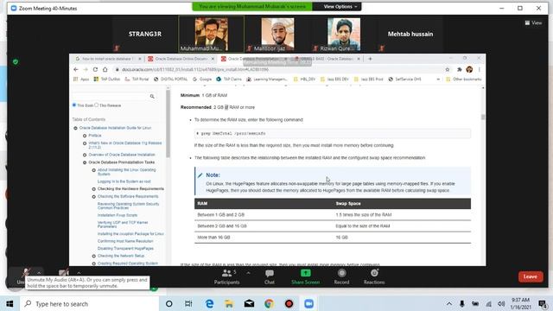This screenshot has height=311, width=553.
Task: Click the docs.oracle.com address bar
Action: (278, 69)
